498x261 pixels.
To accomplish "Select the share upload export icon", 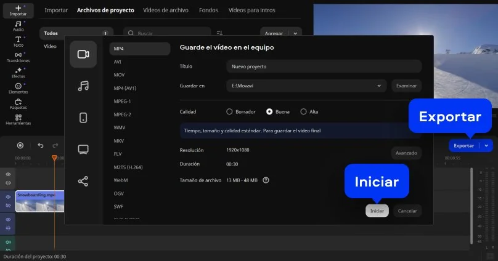I will [x=83, y=181].
